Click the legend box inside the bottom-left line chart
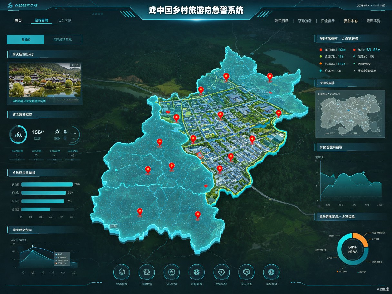Viewport: 392px width, 294px height. pyautogui.click(x=62, y=259)
